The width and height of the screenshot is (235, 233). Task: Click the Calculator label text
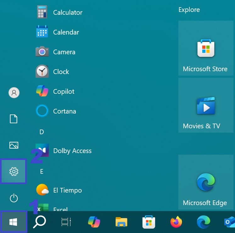[68, 13]
